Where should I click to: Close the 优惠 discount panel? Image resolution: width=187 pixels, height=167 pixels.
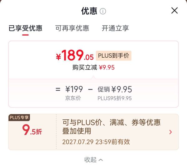pyautogui.click(x=175, y=11)
